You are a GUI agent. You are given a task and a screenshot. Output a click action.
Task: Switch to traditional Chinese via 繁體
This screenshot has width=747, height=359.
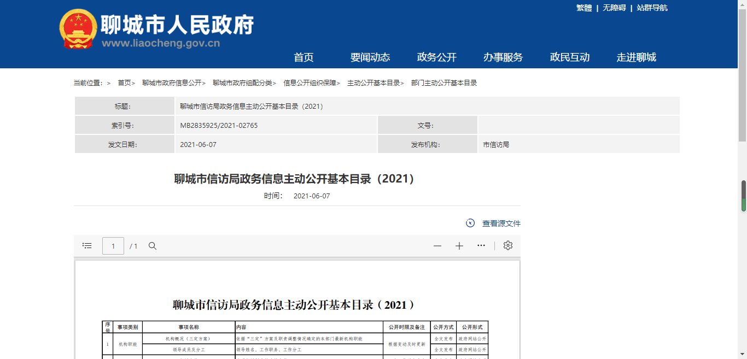click(584, 8)
